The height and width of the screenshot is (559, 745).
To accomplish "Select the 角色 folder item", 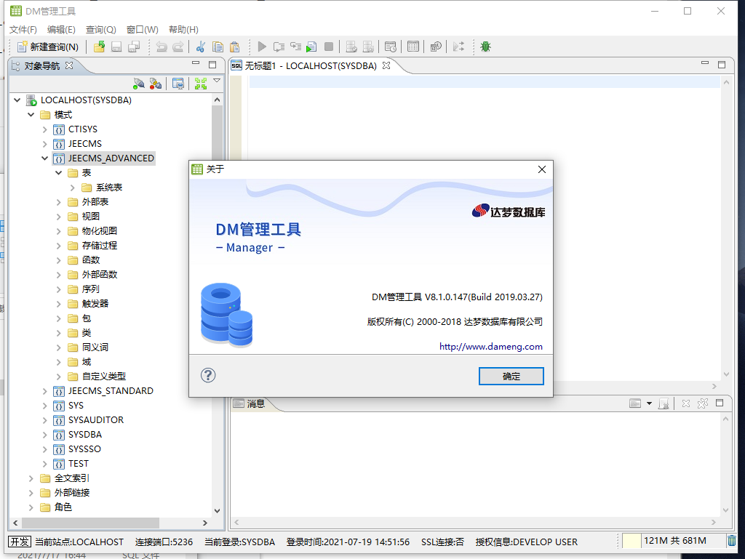I will [63, 507].
